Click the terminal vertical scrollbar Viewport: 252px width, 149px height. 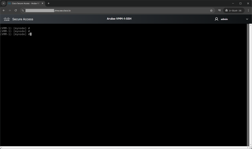click(x=248, y=85)
